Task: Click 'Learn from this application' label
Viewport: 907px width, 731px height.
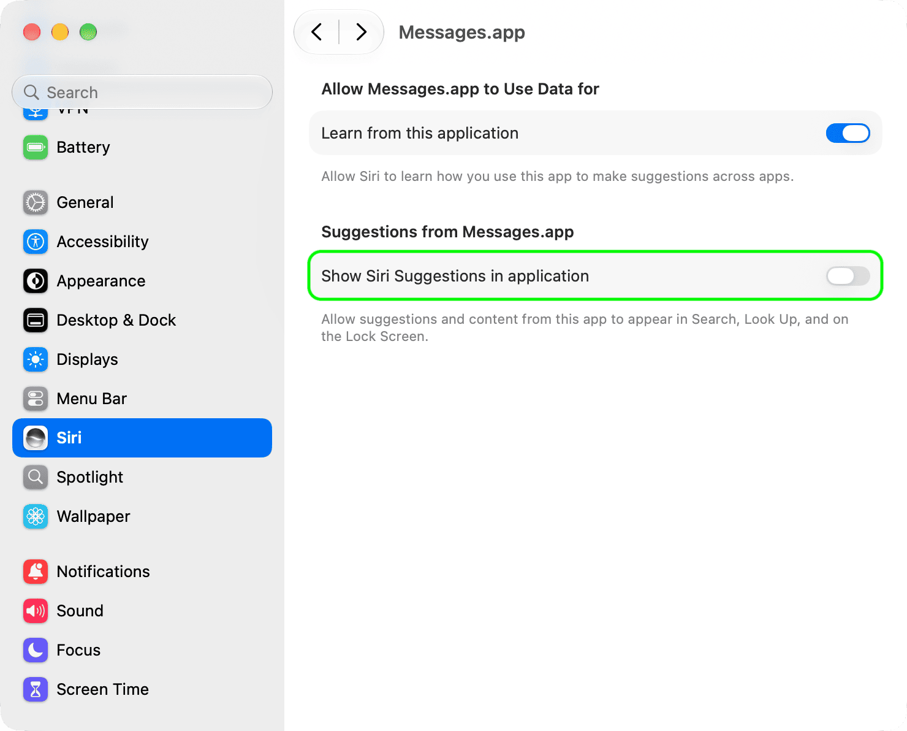Action: (420, 133)
